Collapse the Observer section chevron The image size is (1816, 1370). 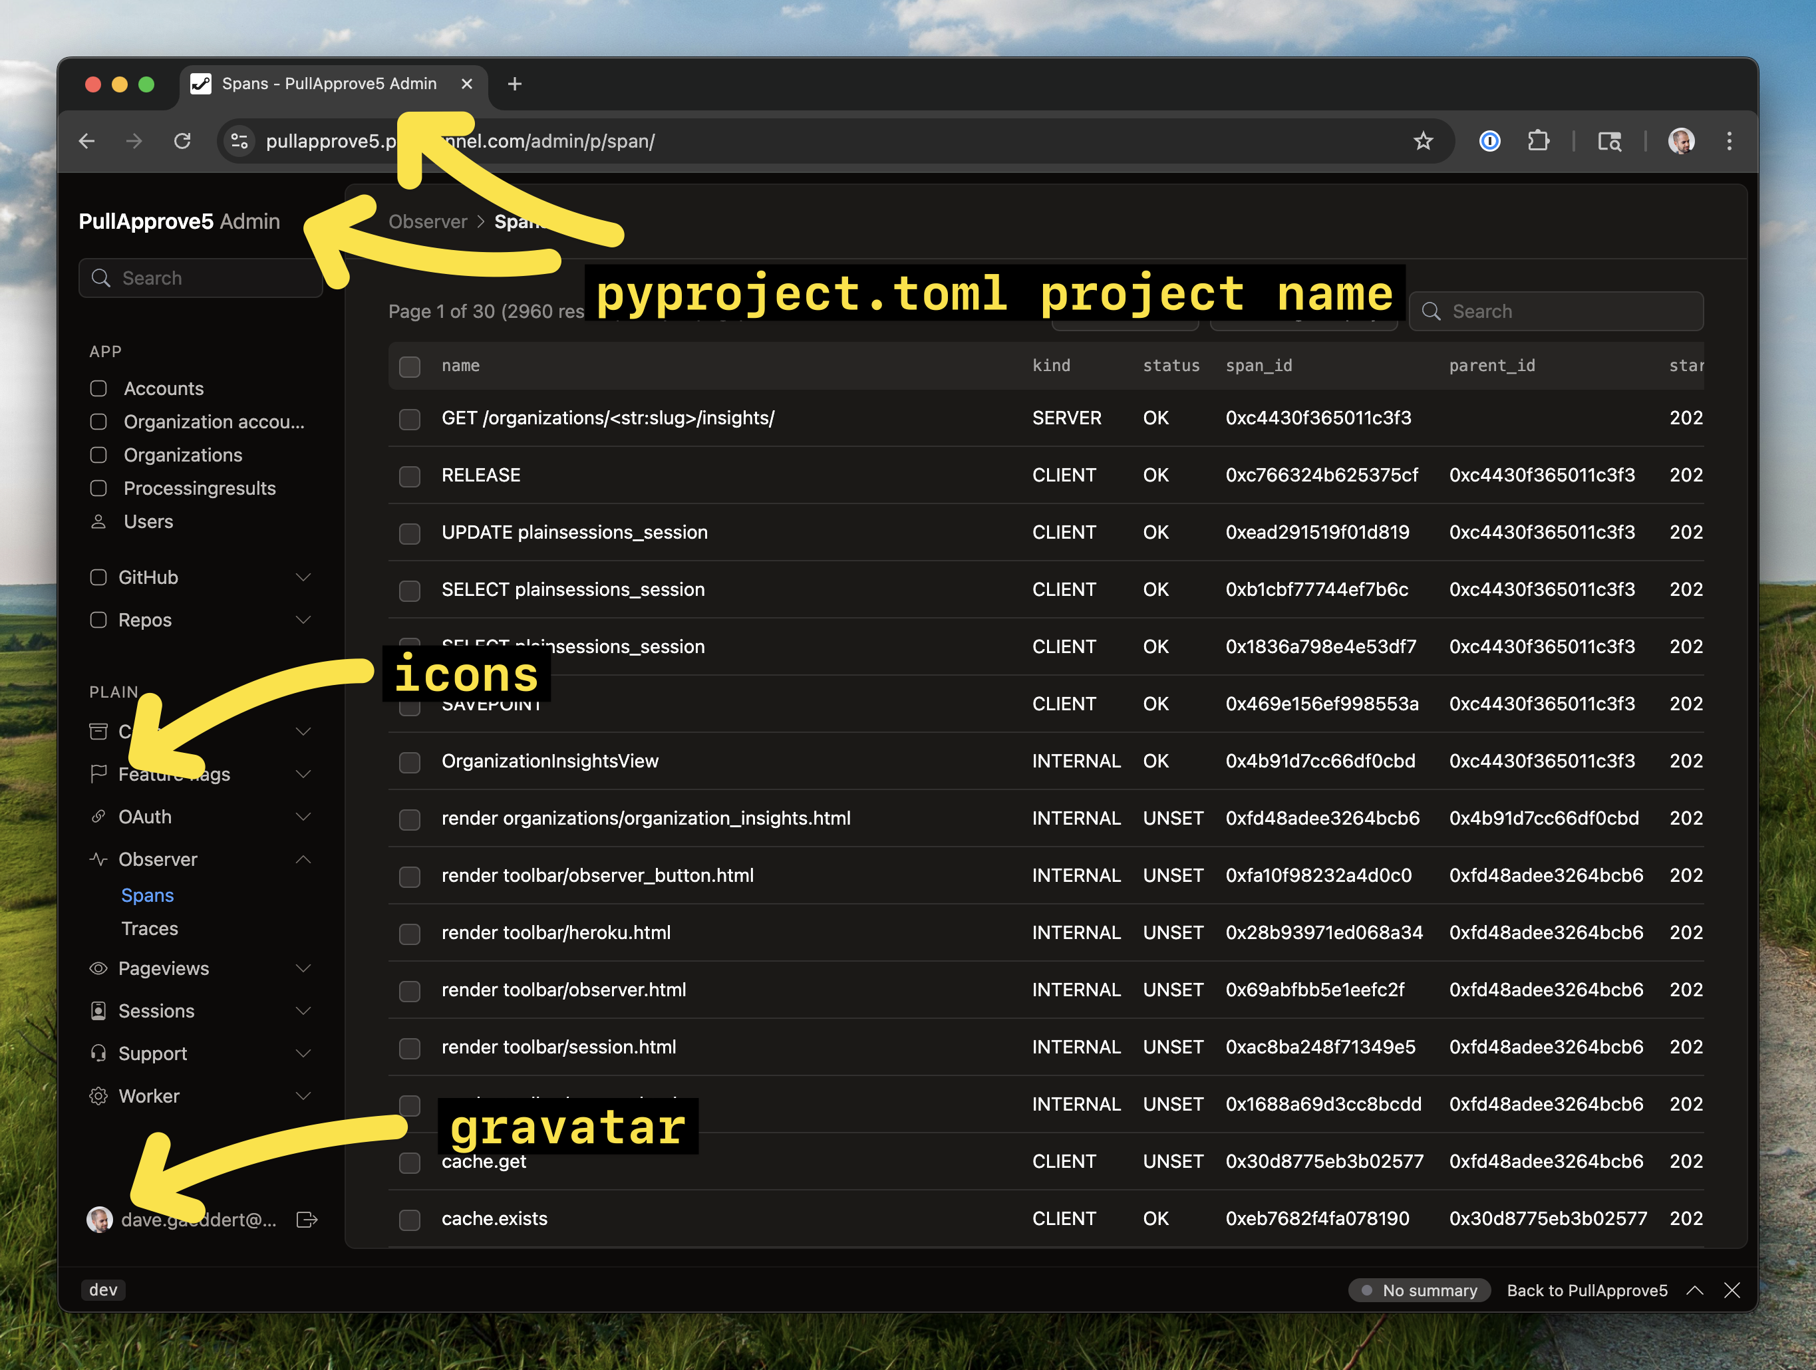[x=303, y=859]
